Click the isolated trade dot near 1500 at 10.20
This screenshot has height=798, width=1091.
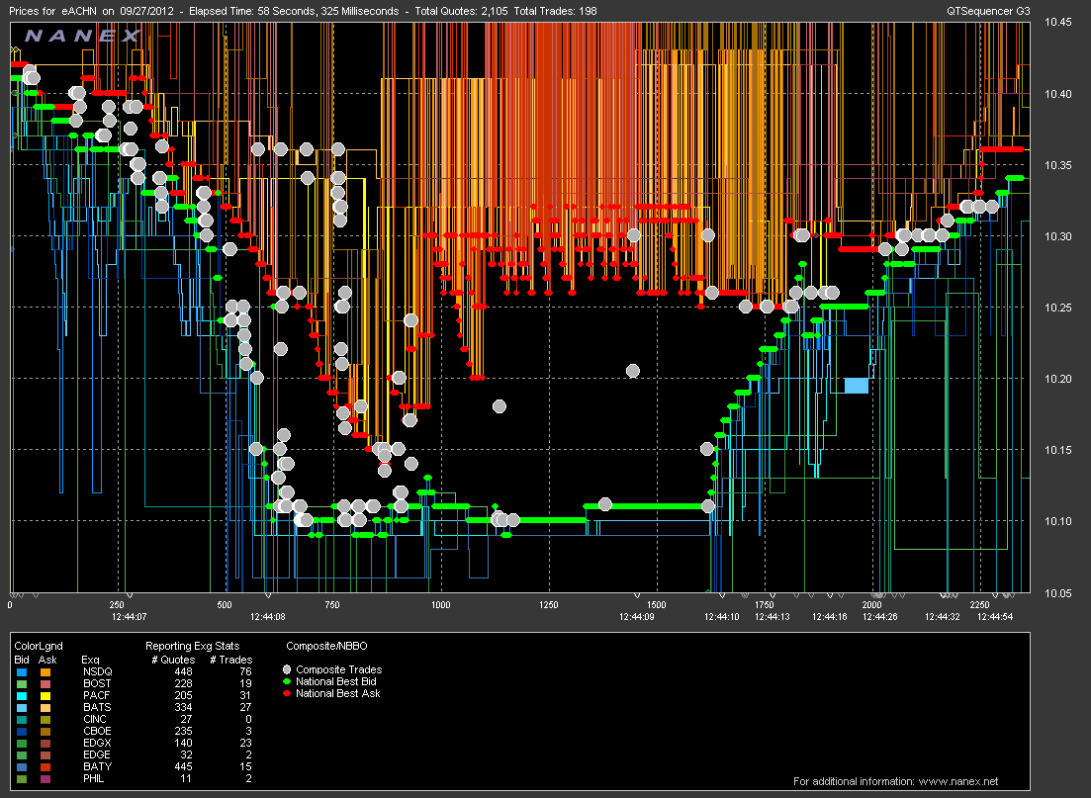[x=632, y=371]
